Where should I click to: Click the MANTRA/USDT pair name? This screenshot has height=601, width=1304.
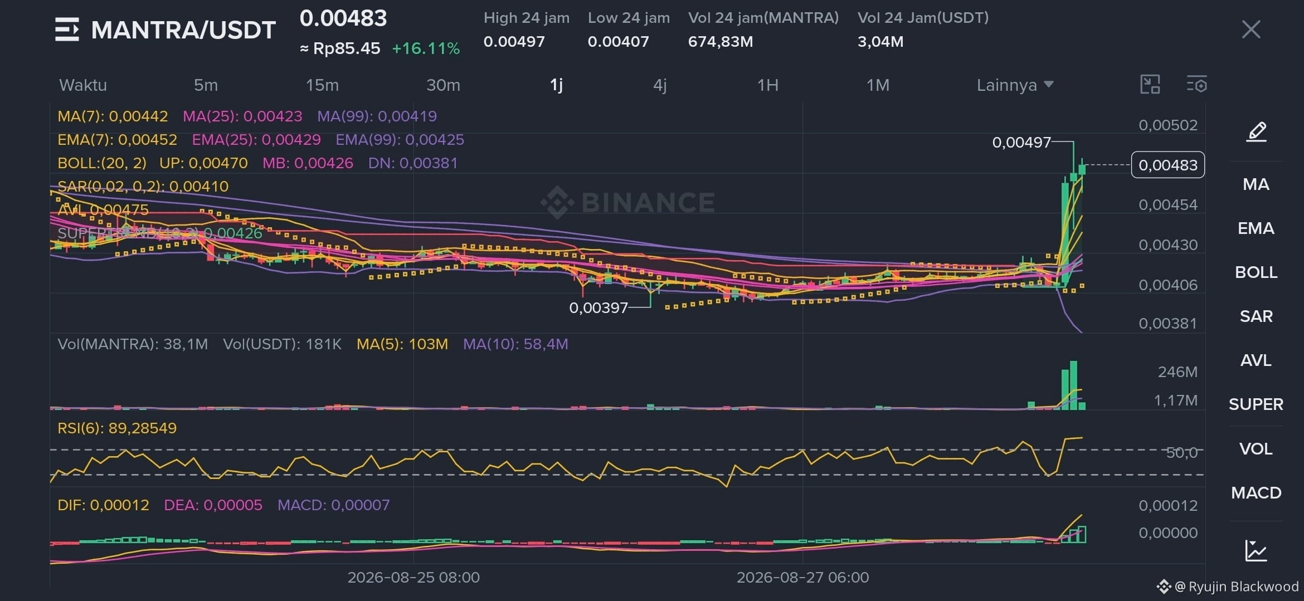coord(183,30)
